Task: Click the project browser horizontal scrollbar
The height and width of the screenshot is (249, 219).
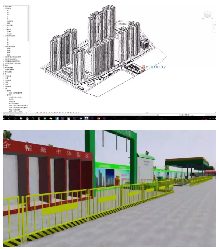Action: click(13, 113)
